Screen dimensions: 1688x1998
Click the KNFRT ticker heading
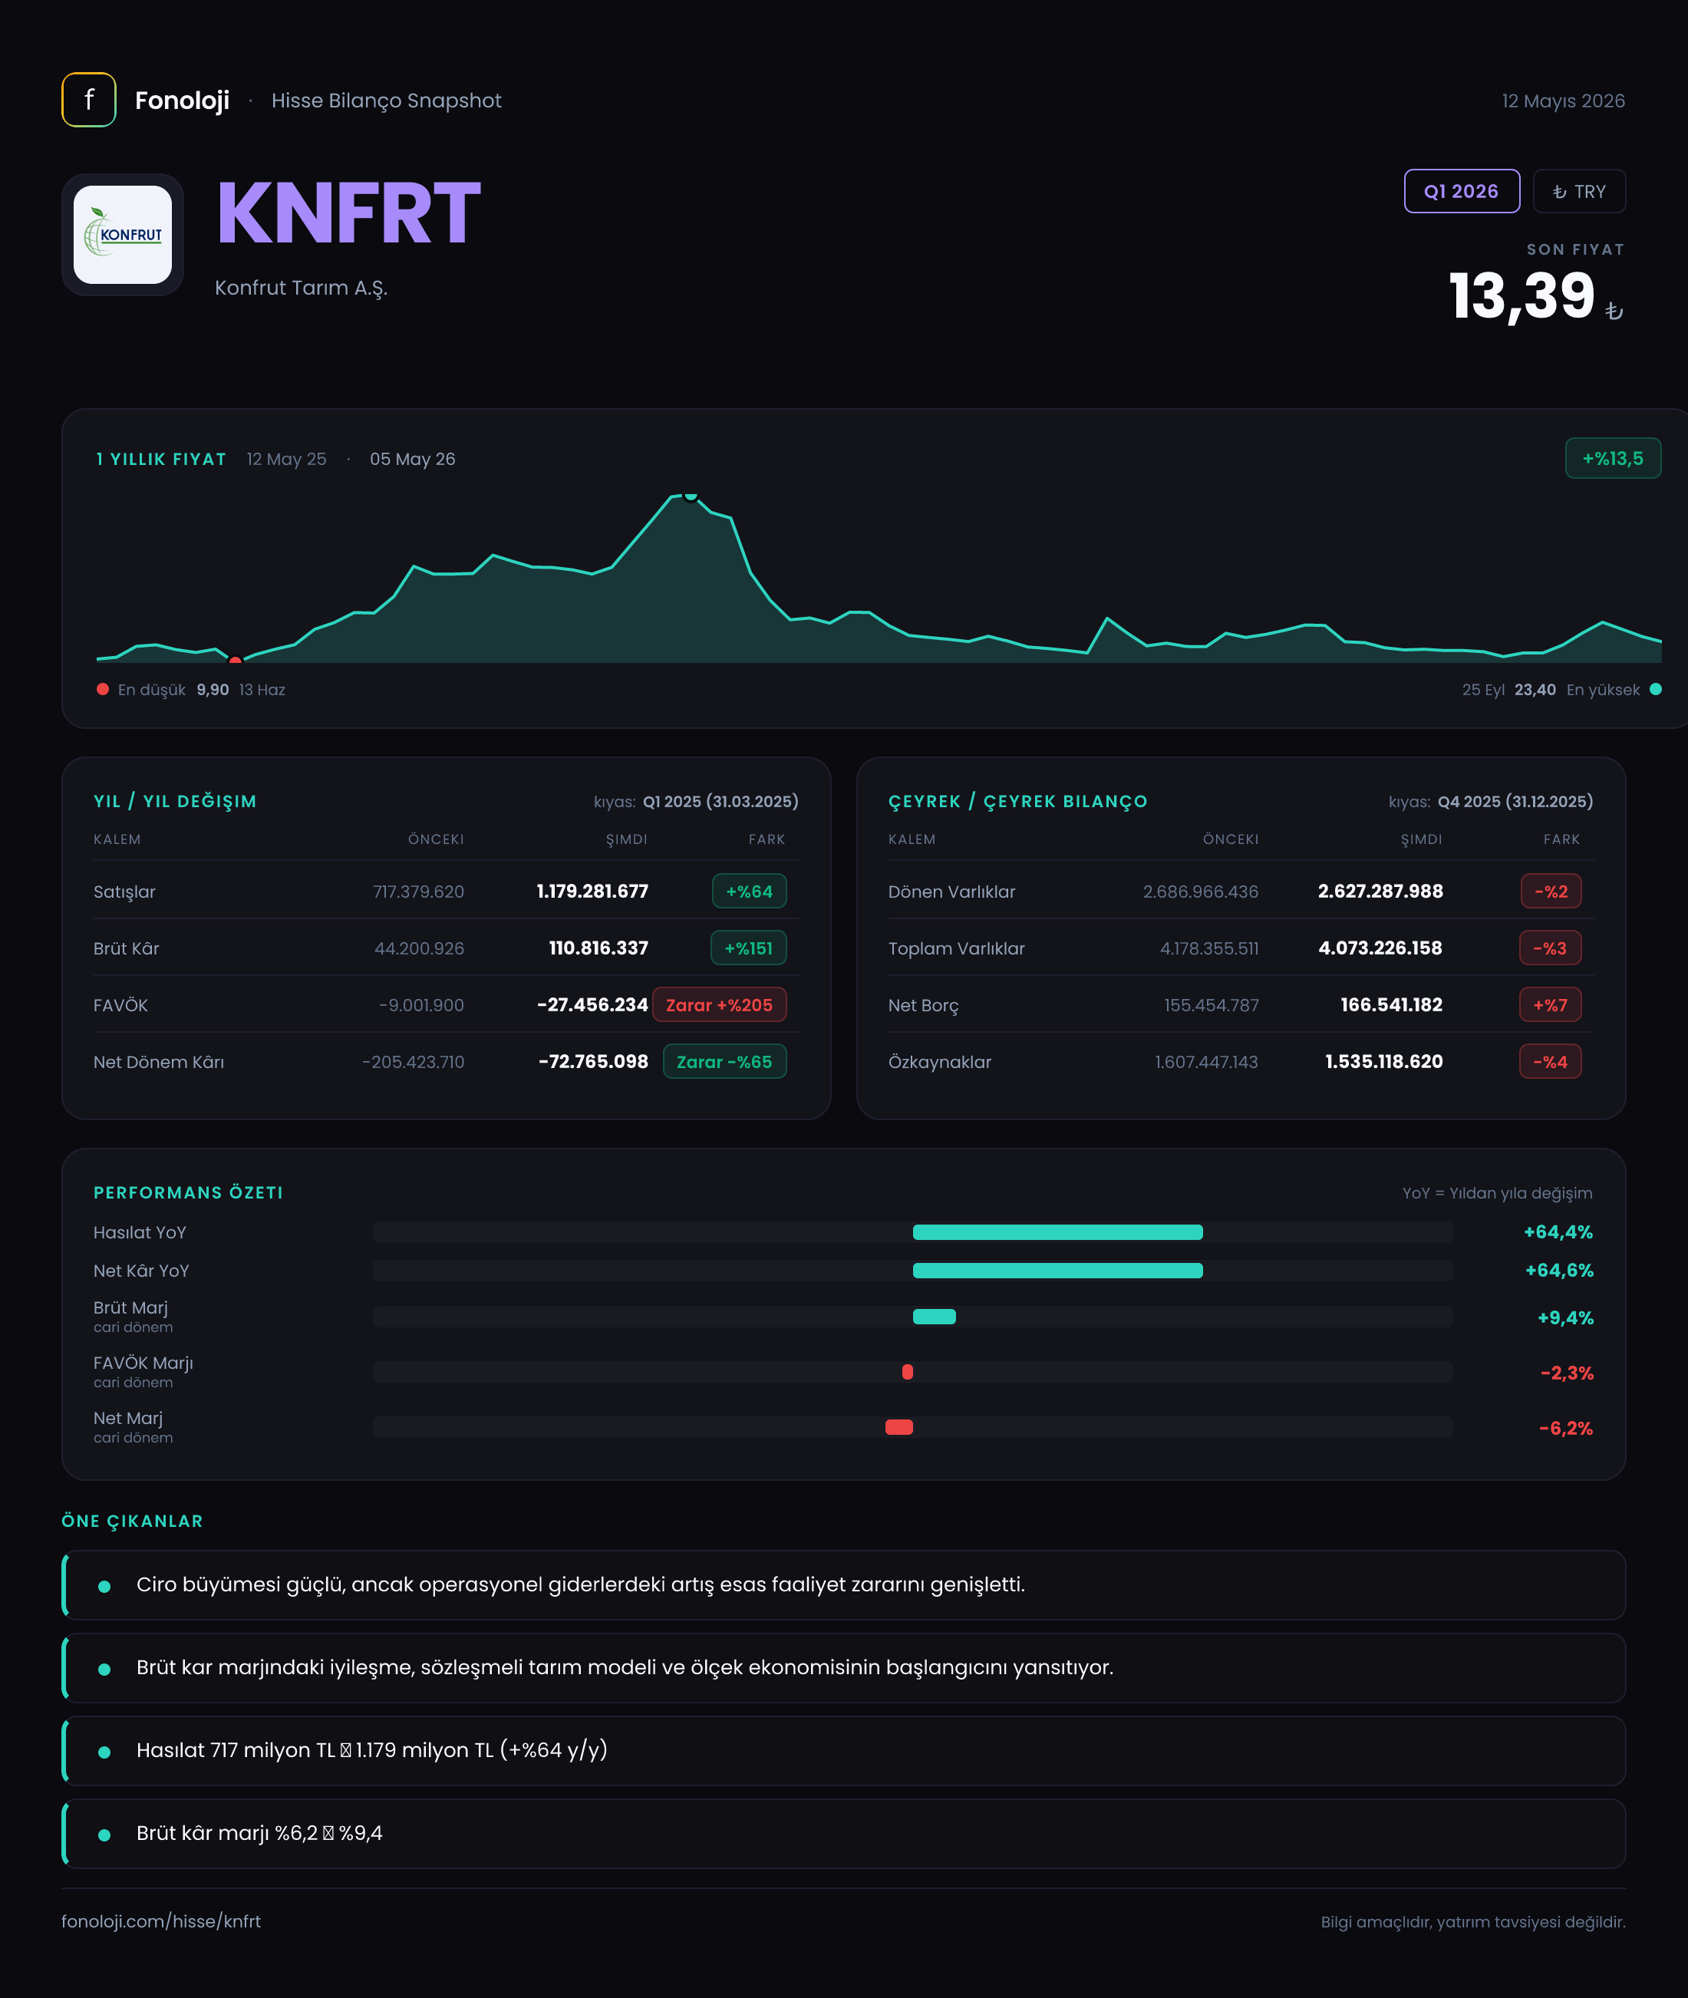[x=348, y=213]
